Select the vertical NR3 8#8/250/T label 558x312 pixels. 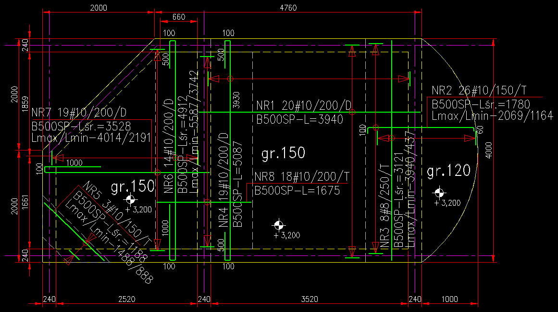(x=384, y=206)
